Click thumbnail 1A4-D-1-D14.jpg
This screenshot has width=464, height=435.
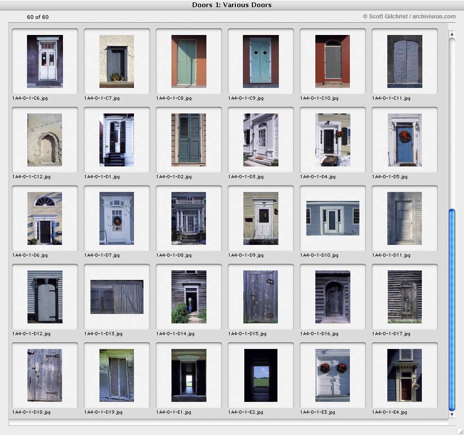[189, 297]
